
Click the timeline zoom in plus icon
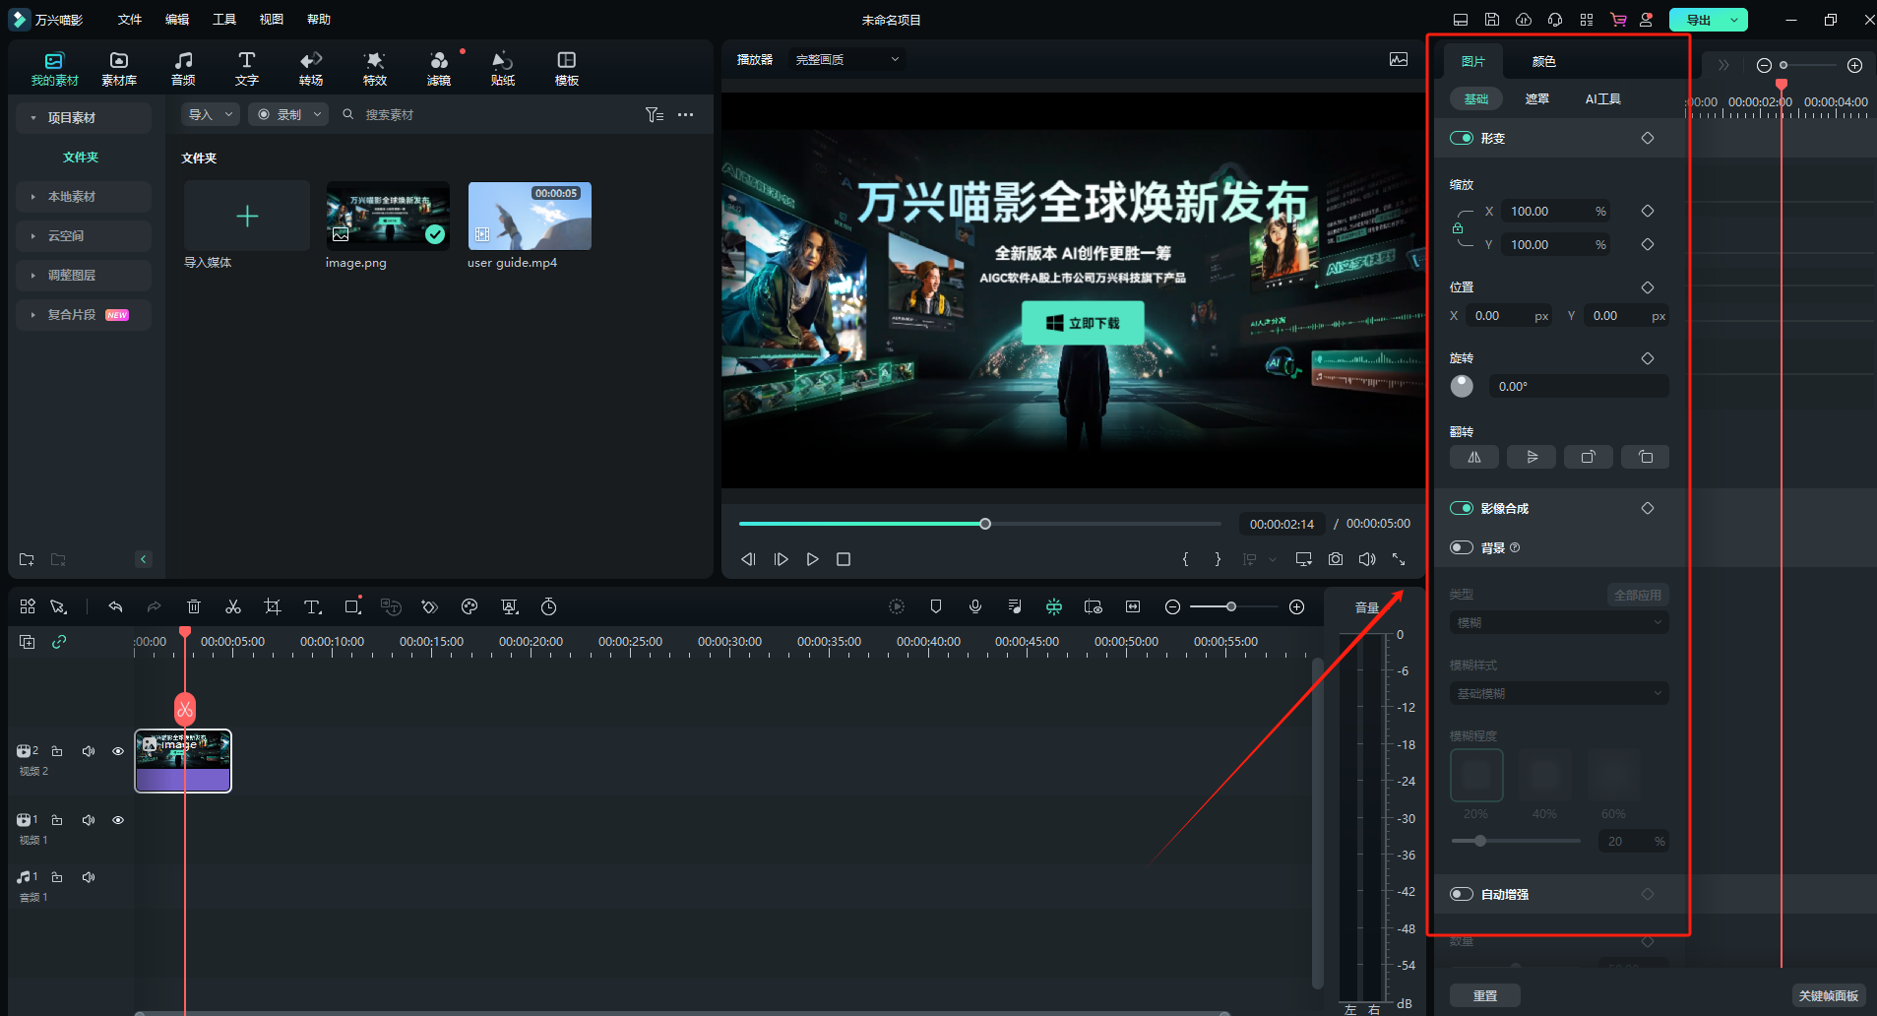(x=1297, y=606)
